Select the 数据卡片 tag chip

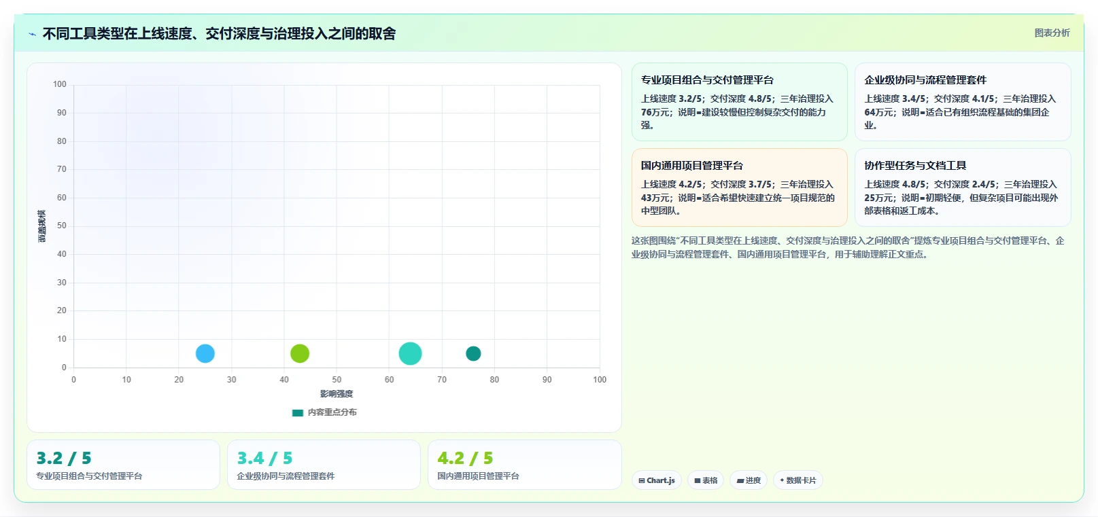pyautogui.click(x=798, y=480)
